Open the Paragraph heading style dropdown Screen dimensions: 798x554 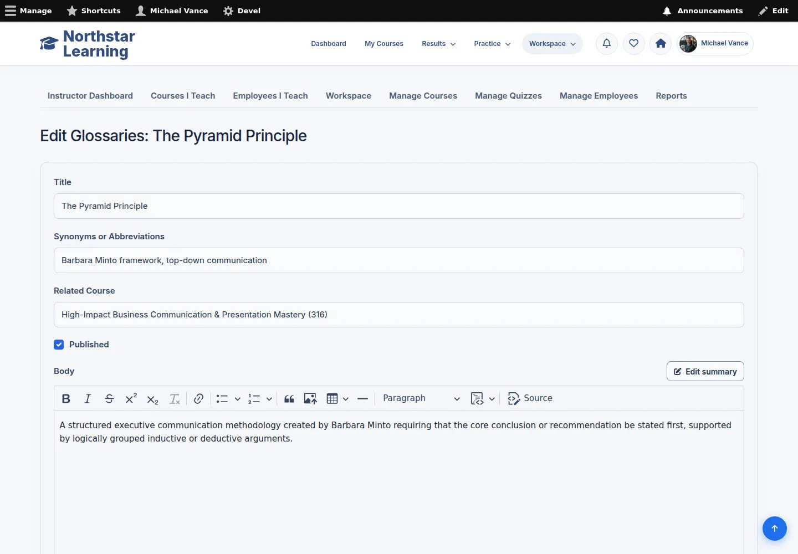(421, 398)
